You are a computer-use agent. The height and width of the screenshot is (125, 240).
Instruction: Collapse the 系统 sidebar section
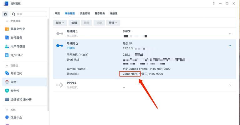click(x=7, y=110)
